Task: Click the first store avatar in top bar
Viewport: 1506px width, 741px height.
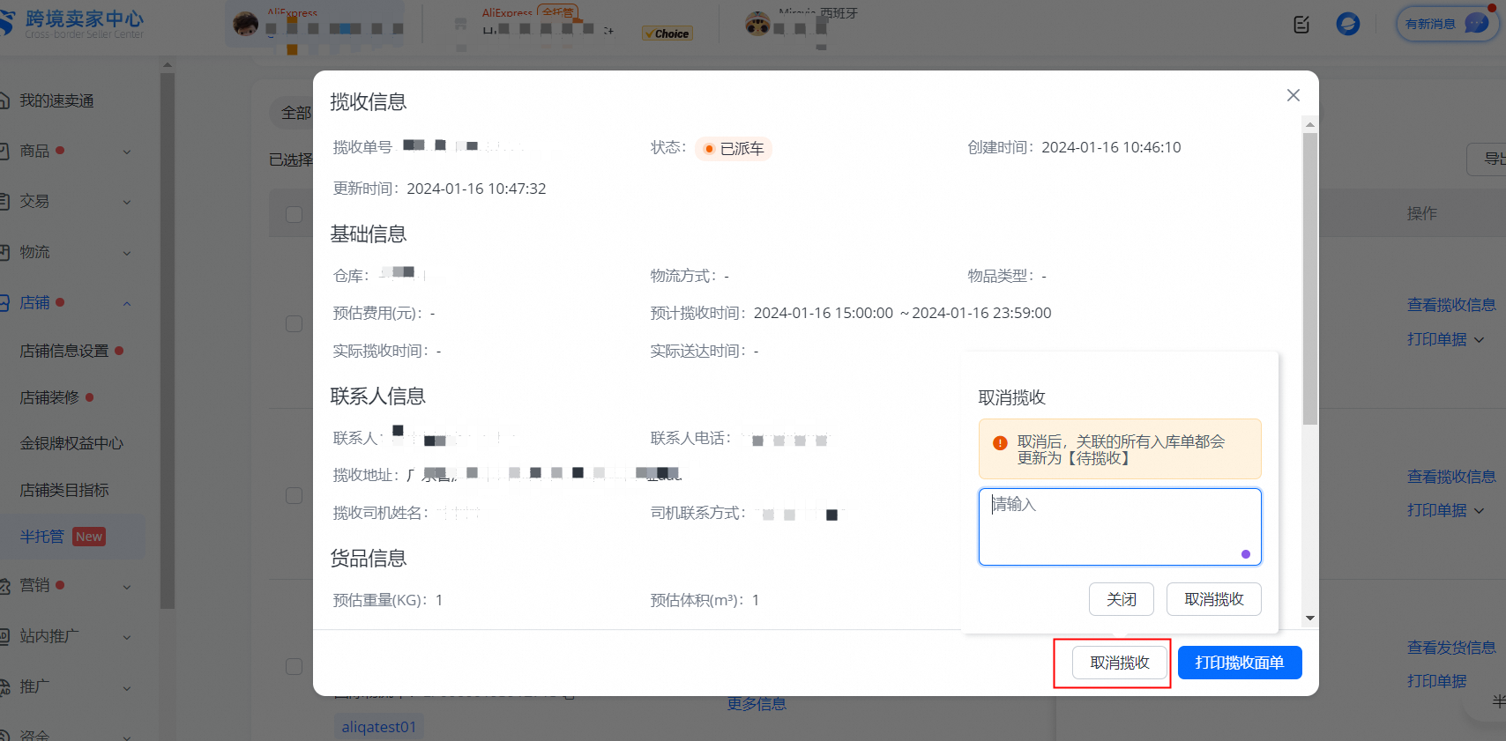Action: [245, 25]
